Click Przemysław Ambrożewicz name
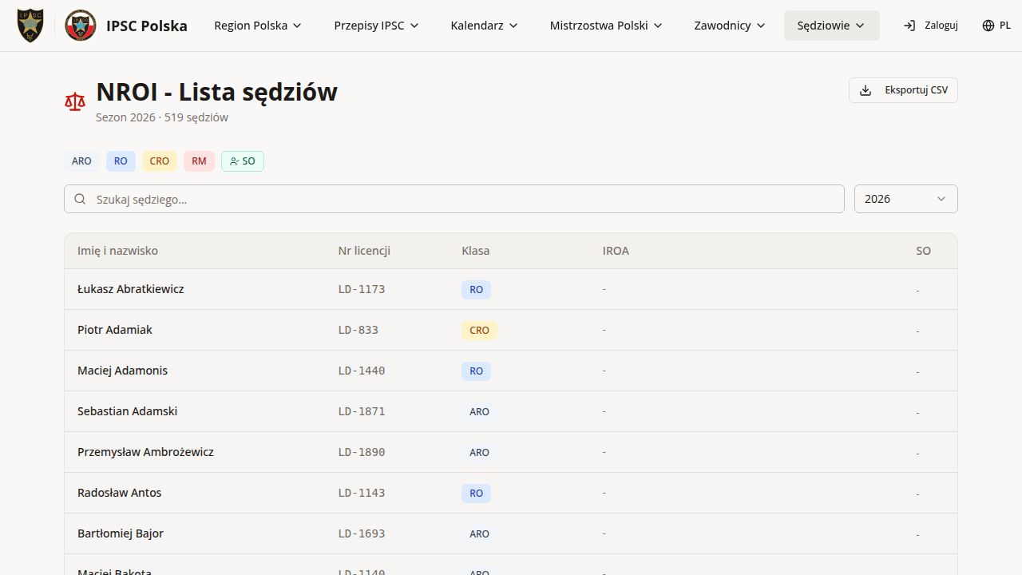 145,452
